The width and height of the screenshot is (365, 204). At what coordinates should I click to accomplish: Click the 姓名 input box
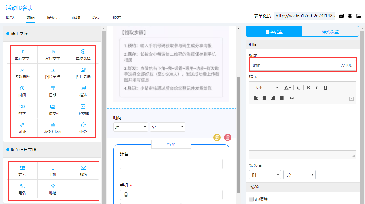[171, 164]
